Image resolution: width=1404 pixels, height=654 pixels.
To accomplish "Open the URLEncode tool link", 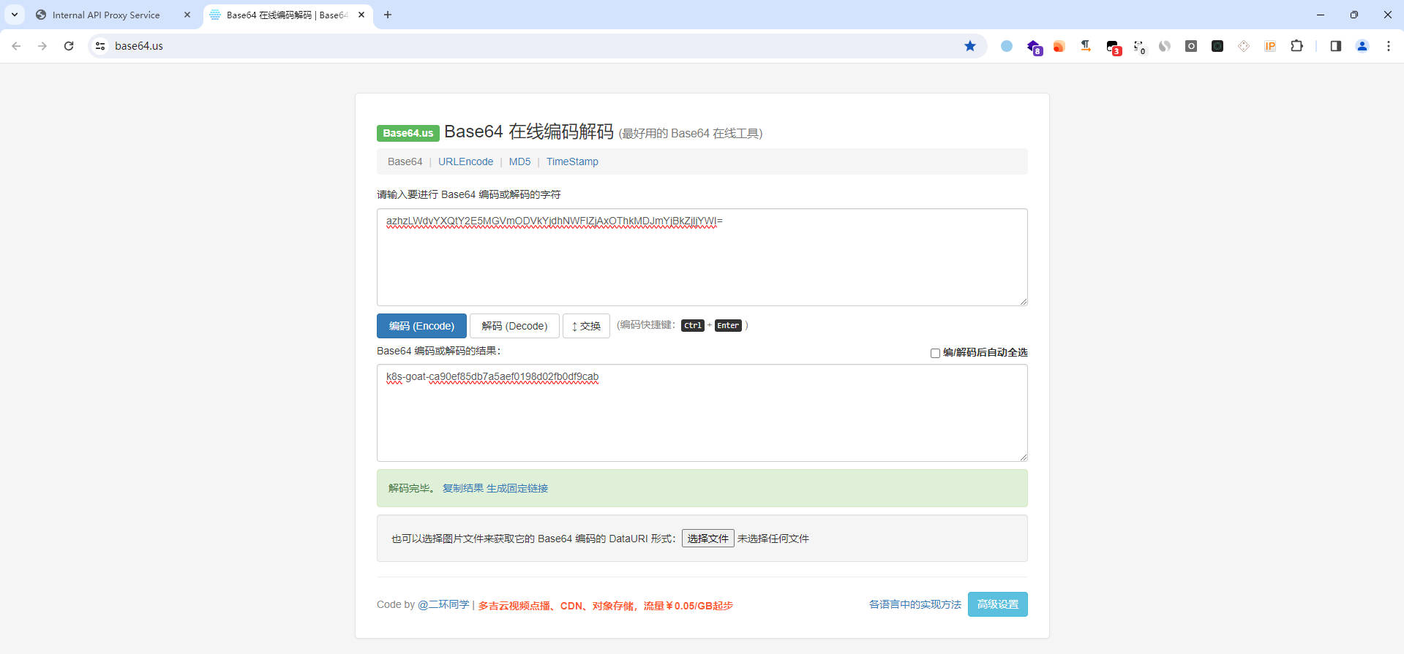I will 465,161.
